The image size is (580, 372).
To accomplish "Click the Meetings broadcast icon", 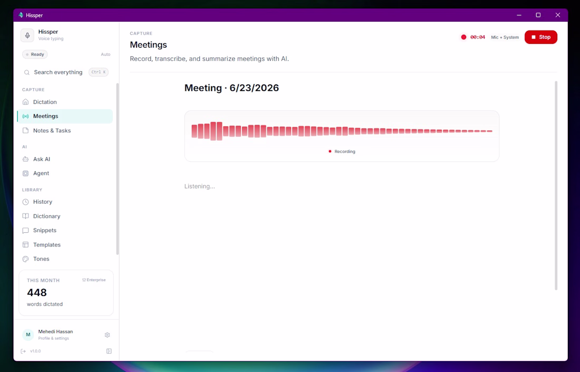I will click(x=25, y=116).
